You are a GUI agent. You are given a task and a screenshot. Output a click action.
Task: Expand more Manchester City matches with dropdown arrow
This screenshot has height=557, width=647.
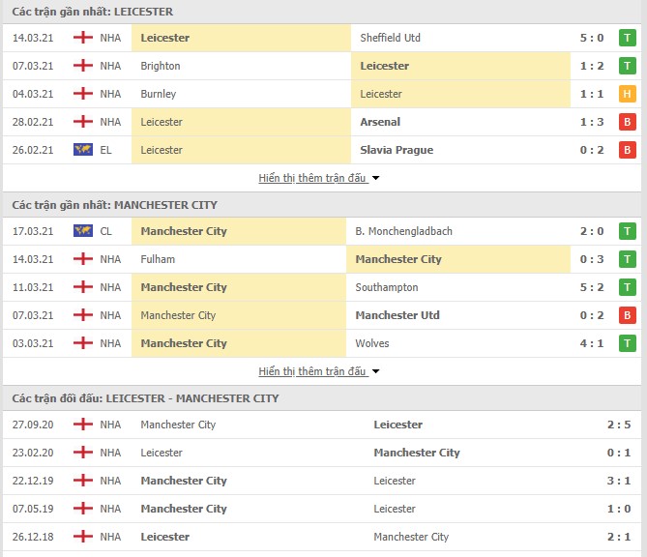click(375, 371)
